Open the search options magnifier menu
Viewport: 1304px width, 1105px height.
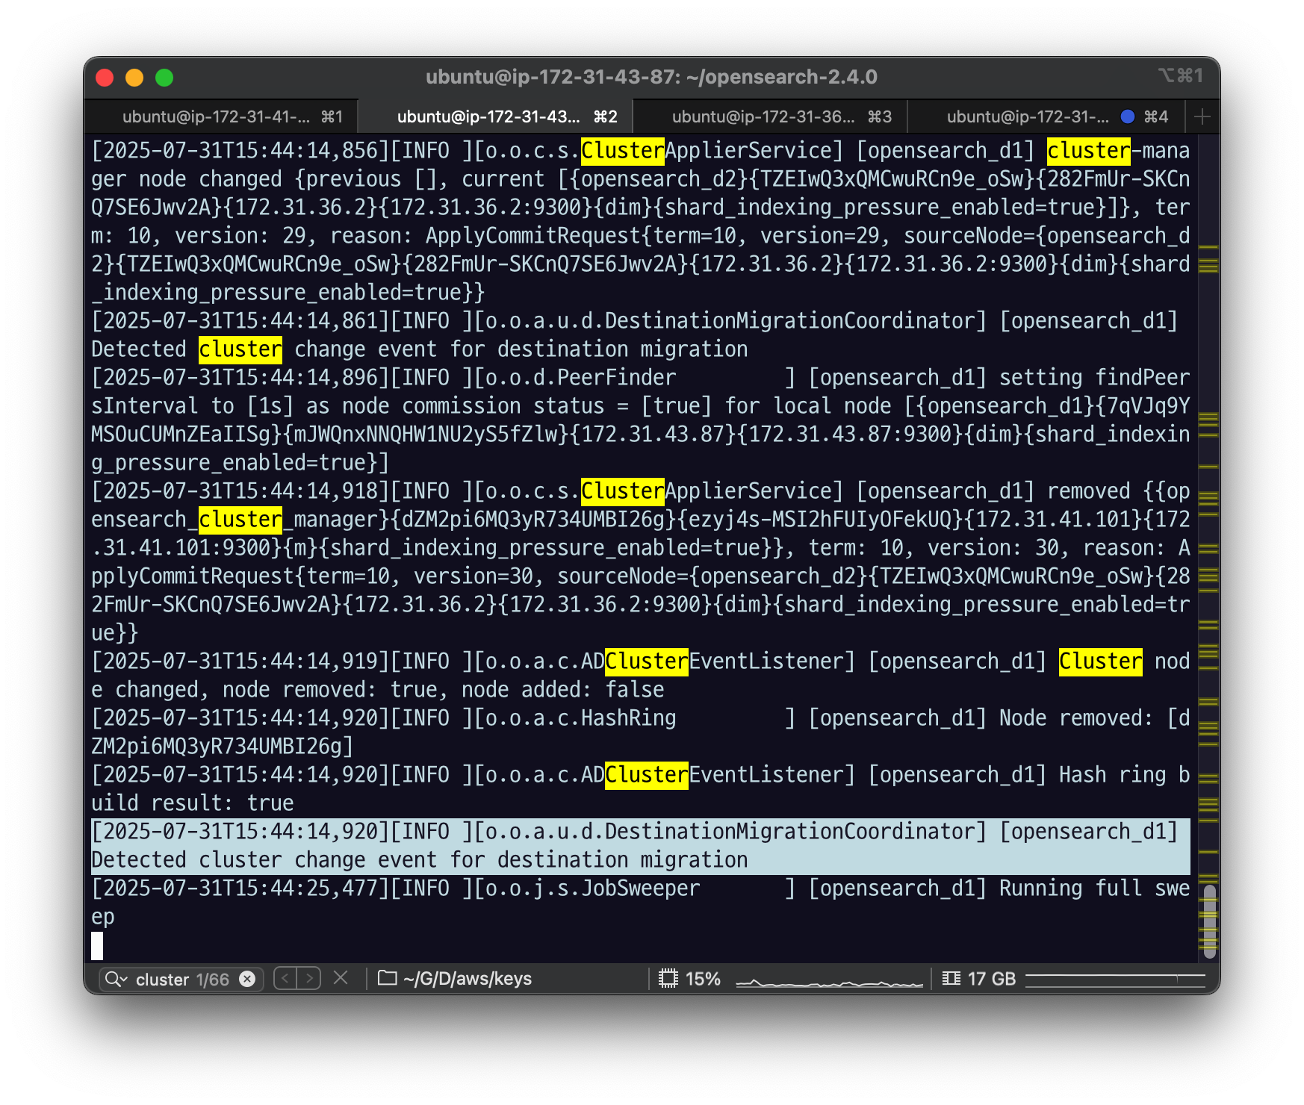tap(116, 979)
